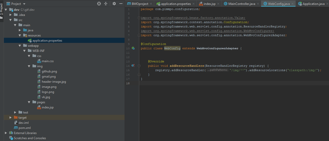Screen dimensions: 329x141
Task: Click the Maven icon beside pom.xml
Action: point(16,128)
